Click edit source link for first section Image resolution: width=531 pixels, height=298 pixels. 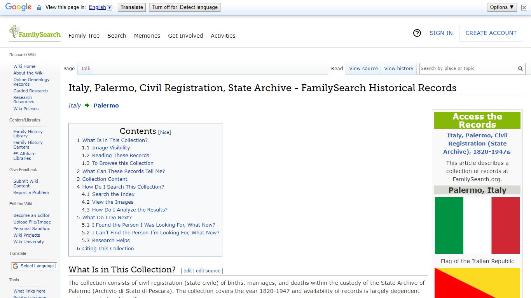208,271
